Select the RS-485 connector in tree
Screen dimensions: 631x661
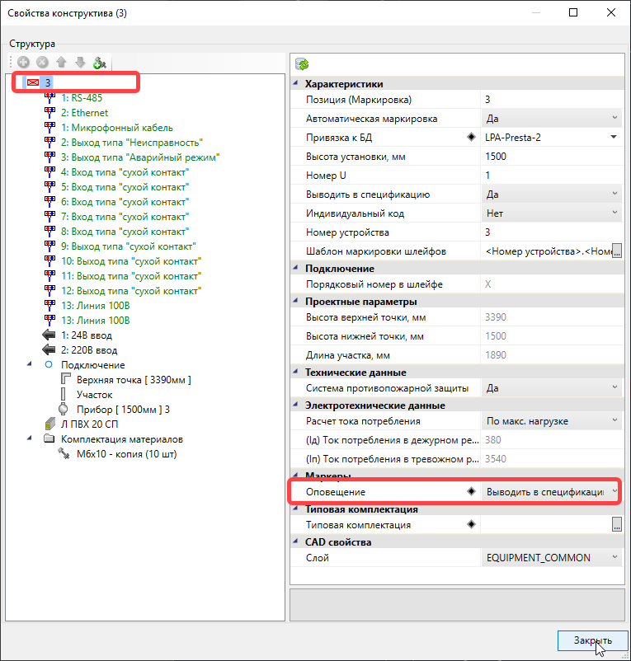[81, 97]
